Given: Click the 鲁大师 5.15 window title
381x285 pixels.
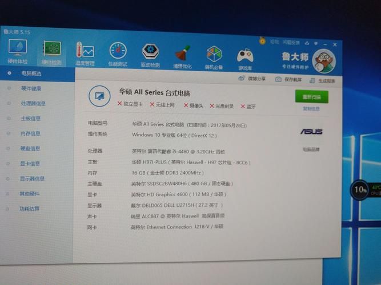Looking at the screenshot, I should (x=17, y=32).
